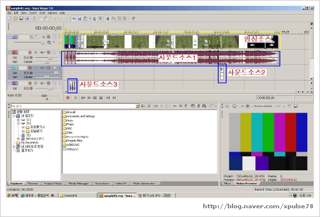The width and height of the screenshot is (320, 217).
Task: Open the Options menu
Action: [x=53, y=13]
